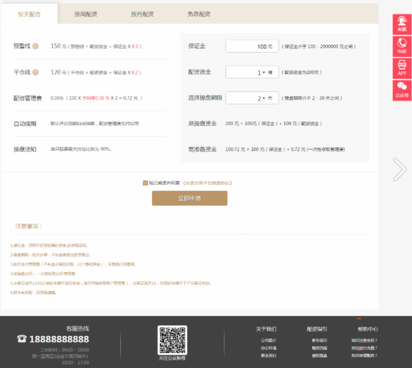
Task: Toggle the 我已阅读并同意 agreement checkbox
Action: [145, 183]
